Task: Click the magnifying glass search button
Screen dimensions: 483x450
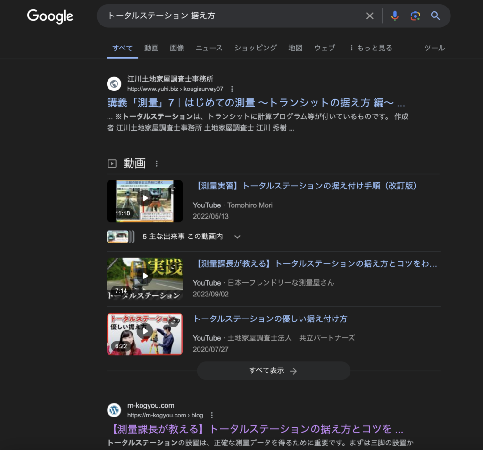Action: click(435, 16)
